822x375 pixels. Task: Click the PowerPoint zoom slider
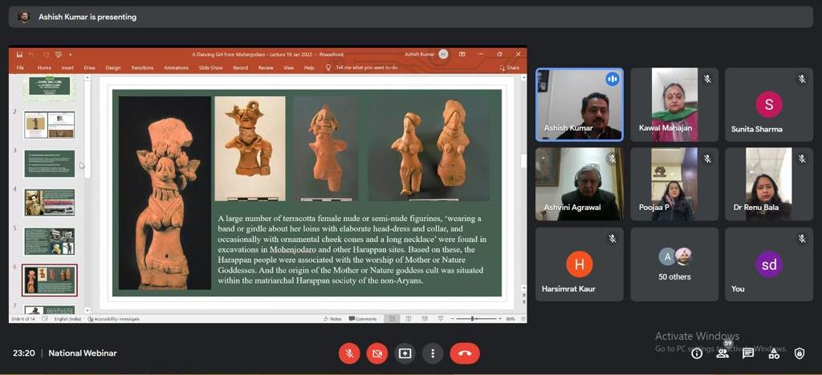475,319
